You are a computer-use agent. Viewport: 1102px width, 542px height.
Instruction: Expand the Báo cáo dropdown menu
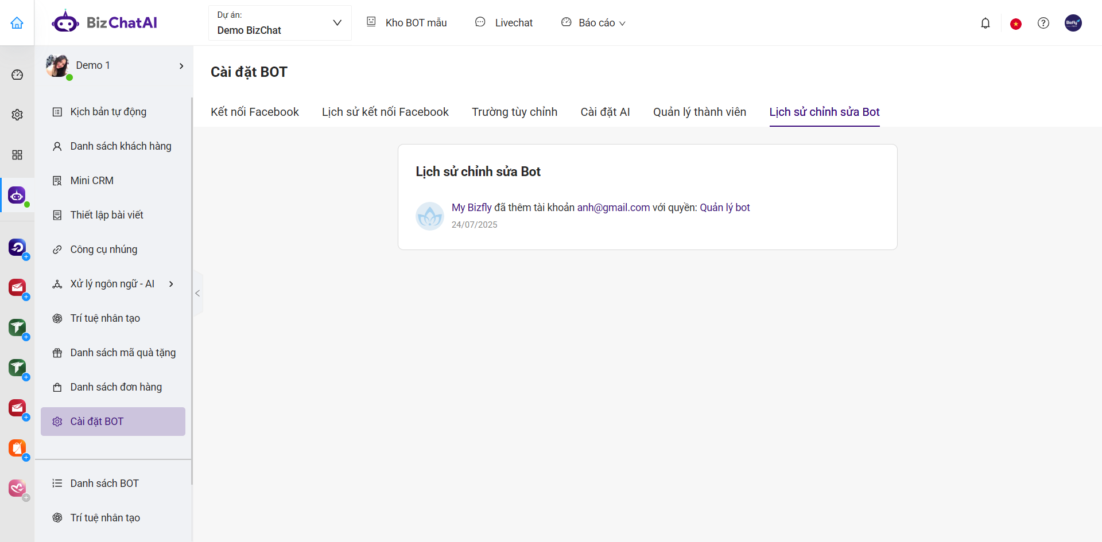594,23
